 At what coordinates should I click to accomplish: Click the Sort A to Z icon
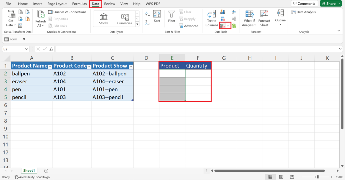148,13
